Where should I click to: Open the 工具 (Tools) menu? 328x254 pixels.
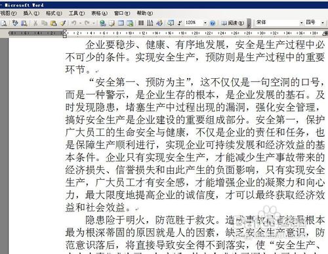click(x=77, y=13)
